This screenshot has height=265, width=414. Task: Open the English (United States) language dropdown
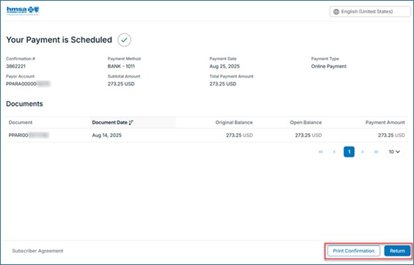370,12
